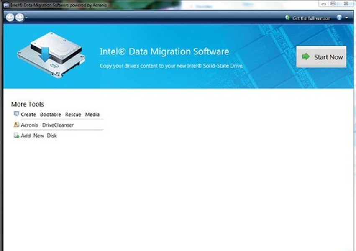Click the blue Help question mark icon
Screen dimensions: 356x251
[339, 18]
